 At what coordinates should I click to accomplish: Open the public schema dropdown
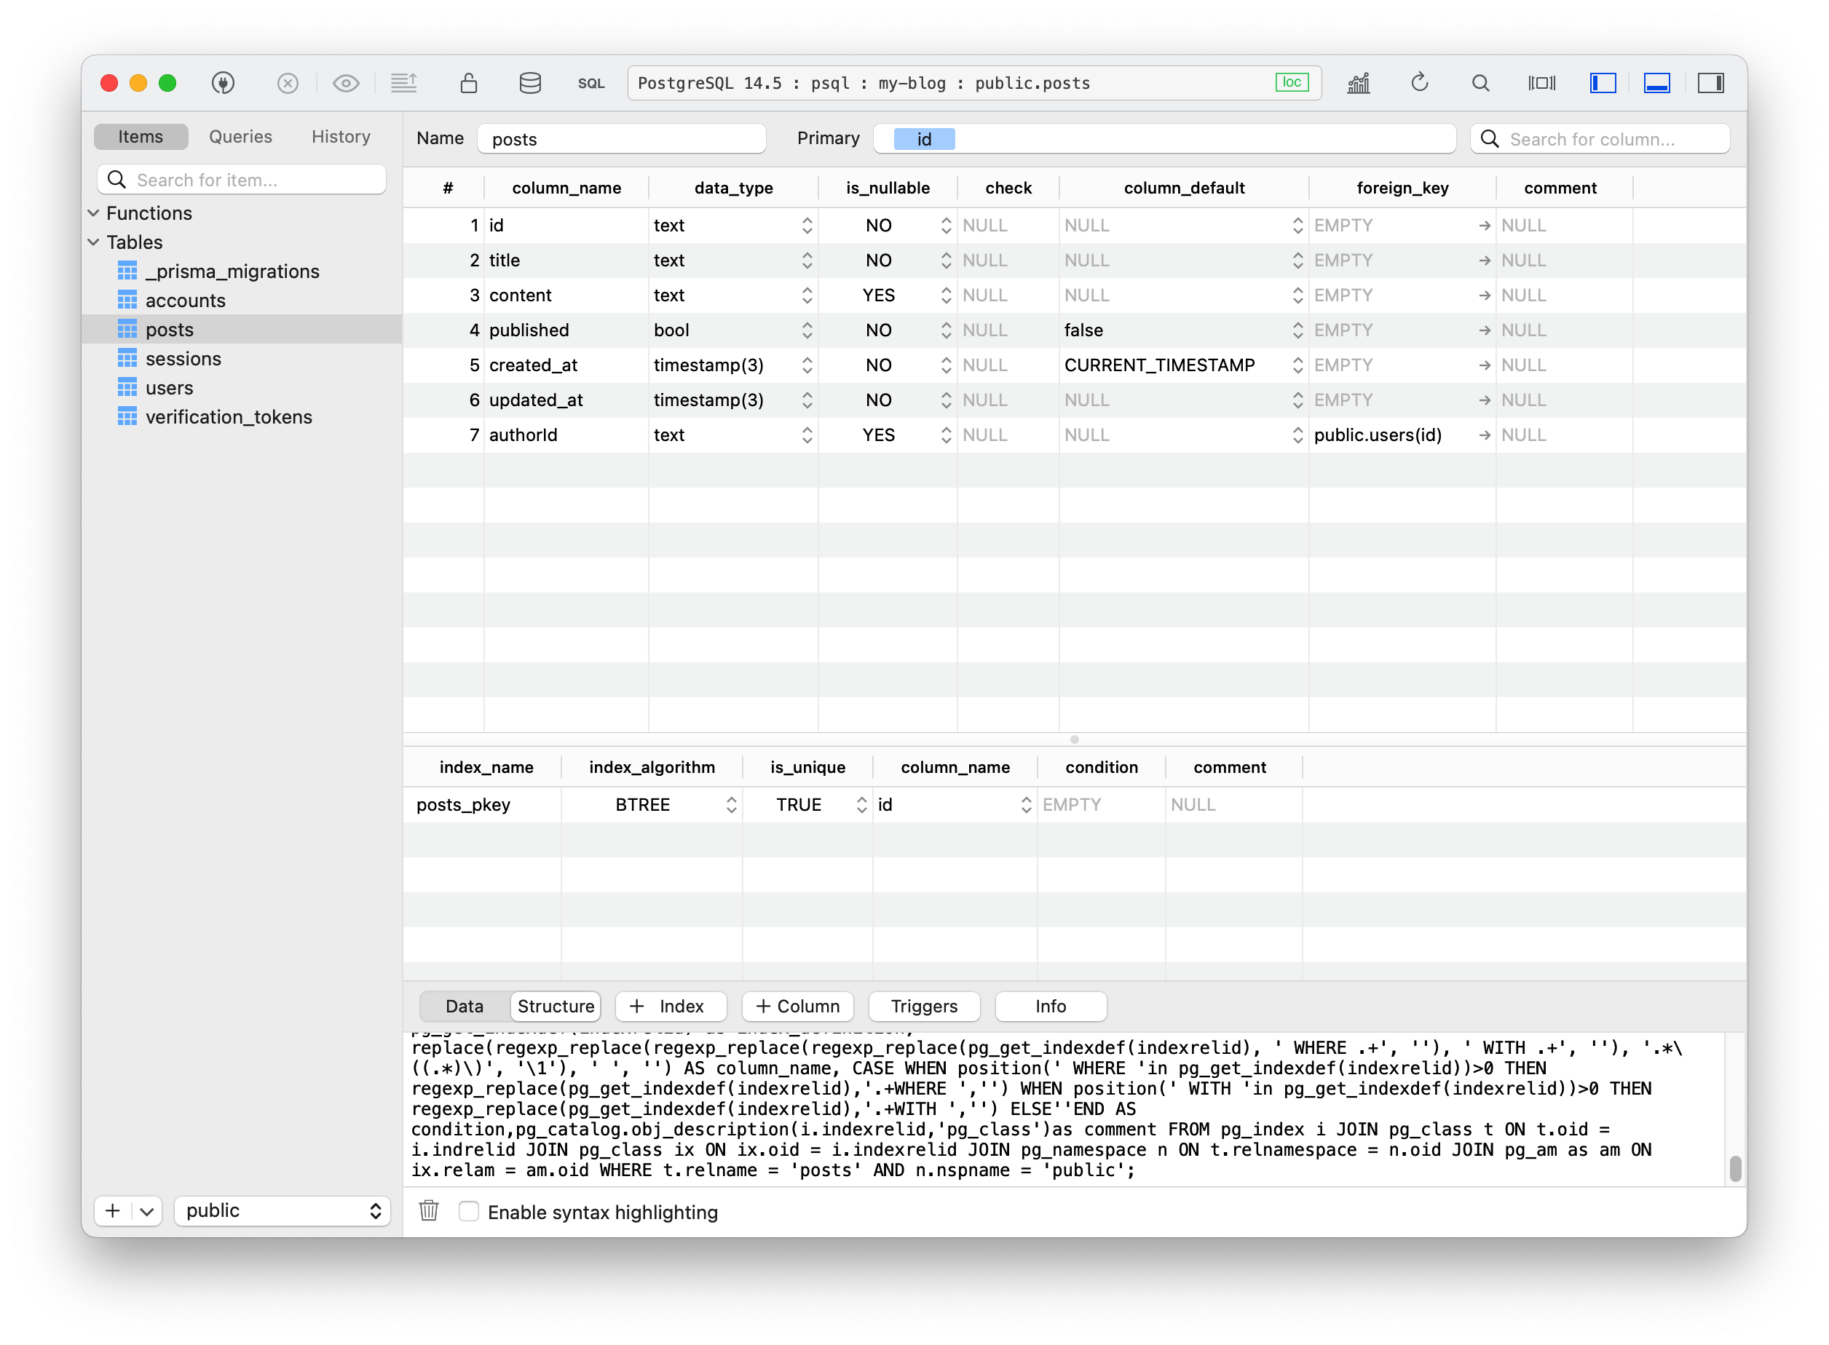pyautogui.click(x=282, y=1210)
